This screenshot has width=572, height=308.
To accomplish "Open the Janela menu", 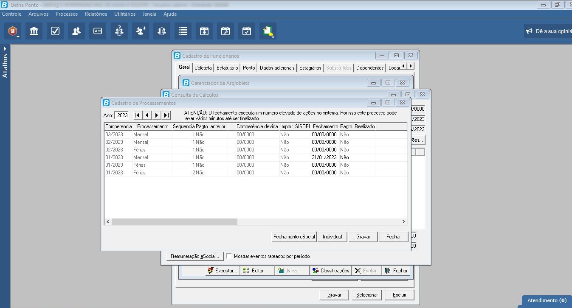I will pos(149,14).
